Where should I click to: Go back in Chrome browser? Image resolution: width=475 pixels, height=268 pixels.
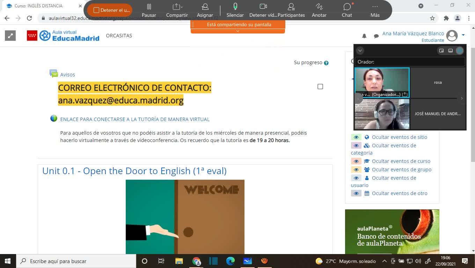pyautogui.click(x=7, y=18)
